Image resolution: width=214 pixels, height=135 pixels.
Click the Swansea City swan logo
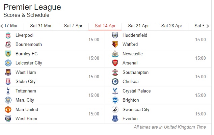point(115,109)
